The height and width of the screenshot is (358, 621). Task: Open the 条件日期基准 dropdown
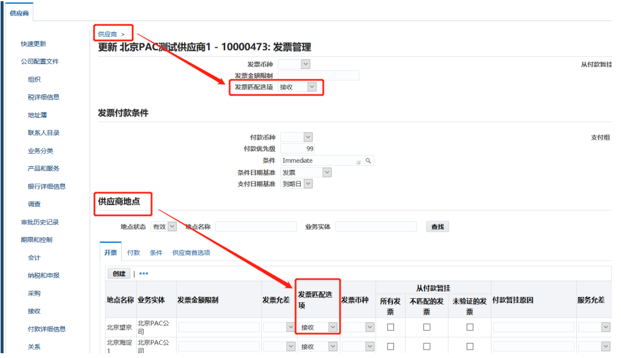tap(306, 172)
